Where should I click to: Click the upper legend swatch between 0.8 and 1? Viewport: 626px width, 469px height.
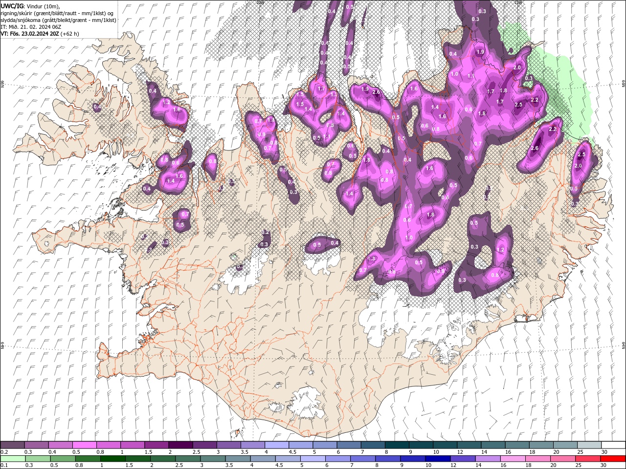pyautogui.click(x=108, y=445)
